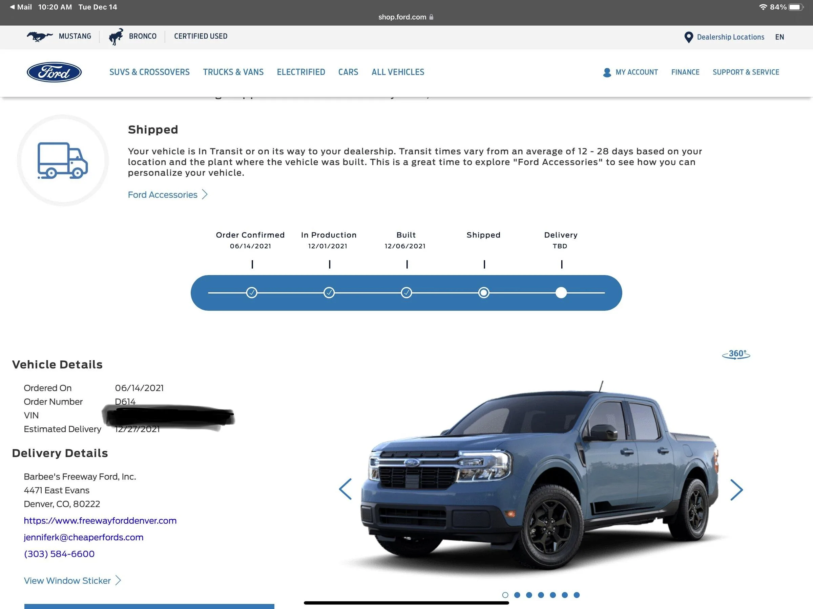Show the next vehicle image
Image resolution: width=813 pixels, height=609 pixels.
click(736, 490)
